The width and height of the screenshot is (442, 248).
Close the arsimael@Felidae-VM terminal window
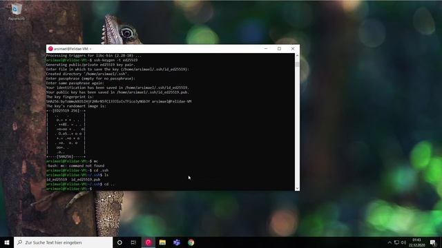click(293, 49)
